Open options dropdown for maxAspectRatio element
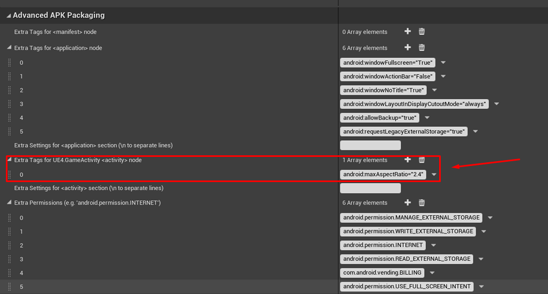The image size is (548, 294). 434,174
